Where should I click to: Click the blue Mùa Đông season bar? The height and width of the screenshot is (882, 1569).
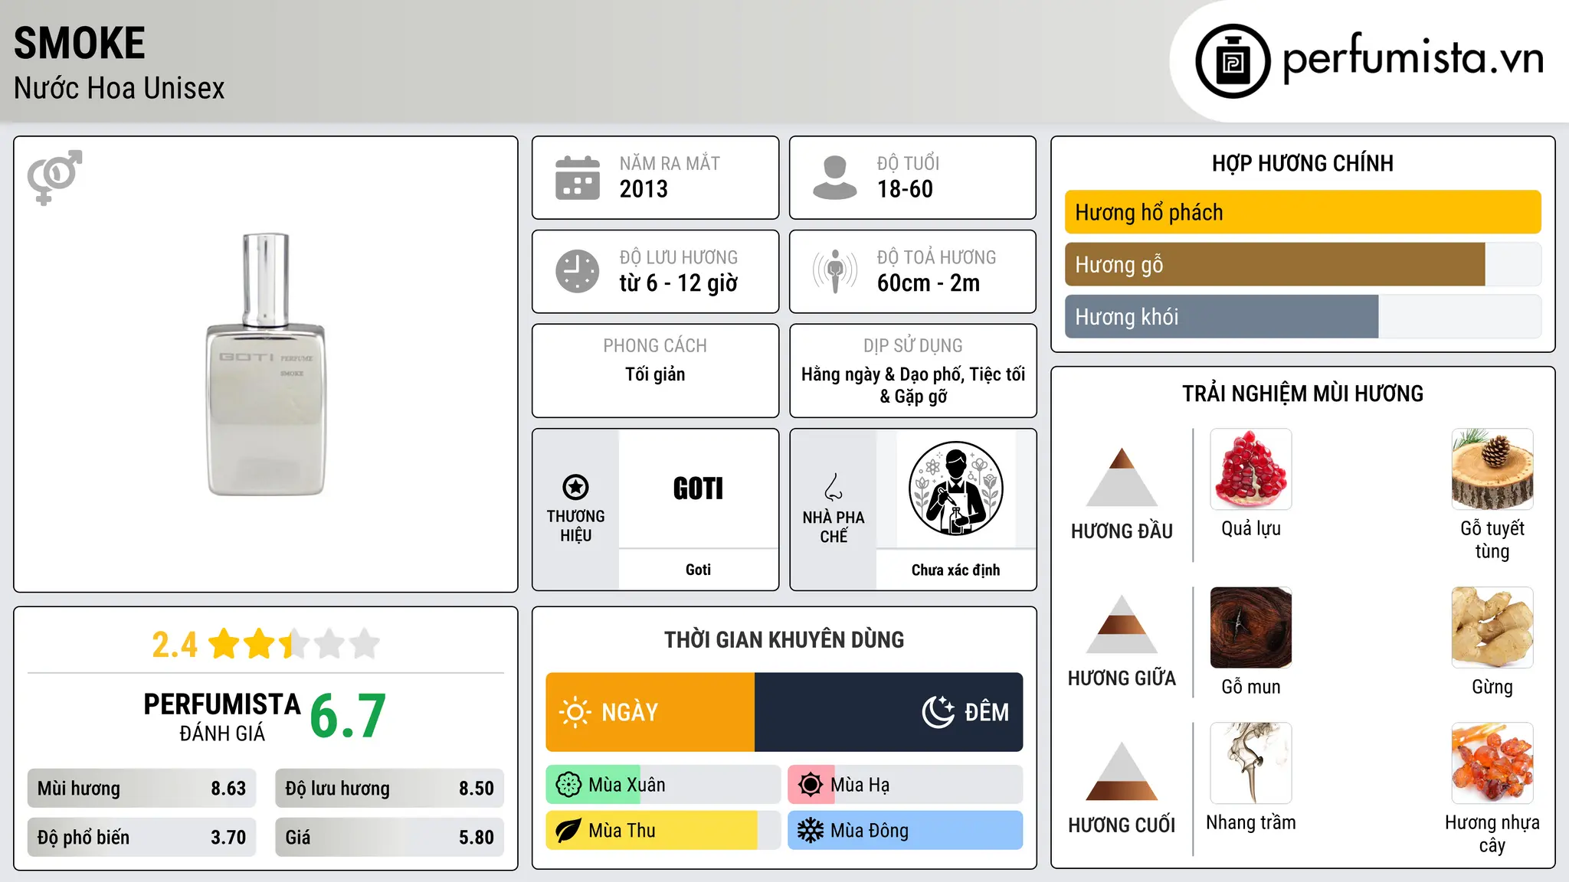[x=906, y=831]
